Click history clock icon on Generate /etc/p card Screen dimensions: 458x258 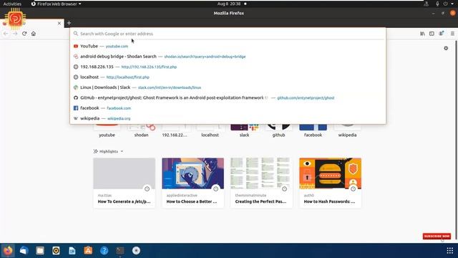[x=147, y=189]
